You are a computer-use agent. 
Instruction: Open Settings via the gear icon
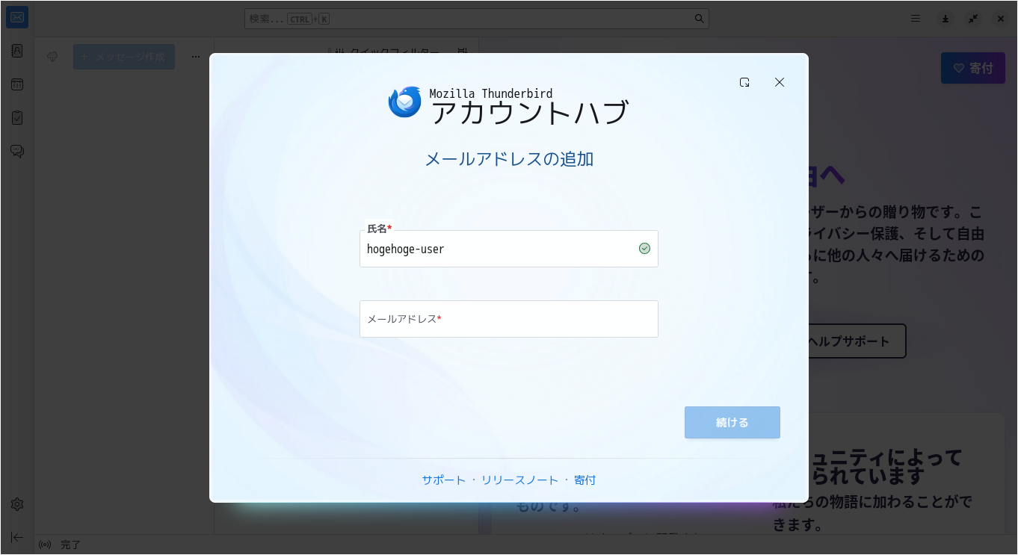[x=17, y=504]
